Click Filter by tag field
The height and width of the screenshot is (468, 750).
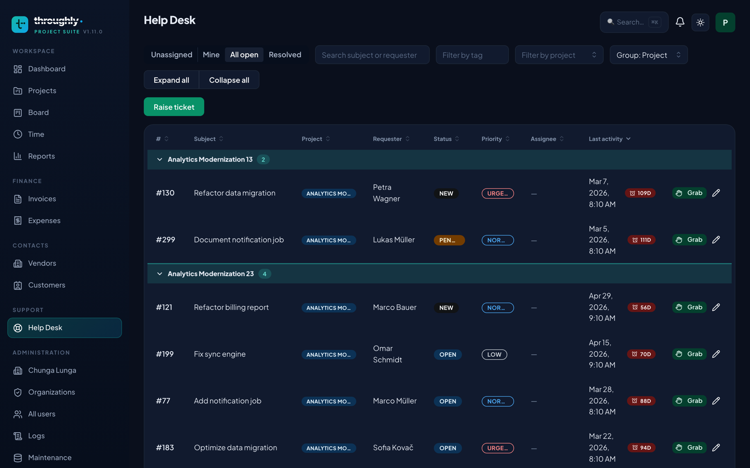(x=472, y=55)
